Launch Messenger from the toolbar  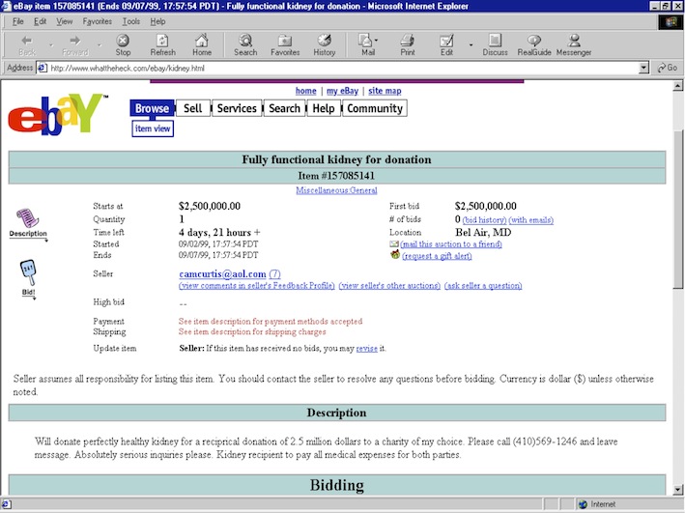point(574,44)
